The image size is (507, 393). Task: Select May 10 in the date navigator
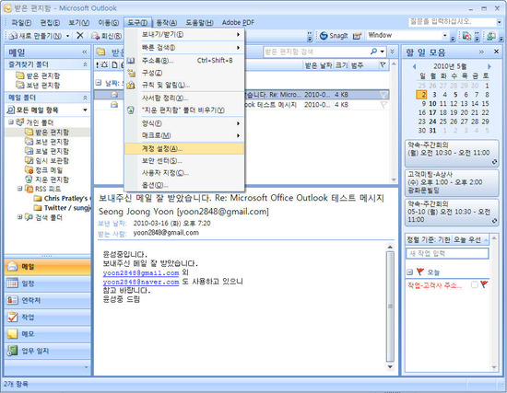pos(432,104)
